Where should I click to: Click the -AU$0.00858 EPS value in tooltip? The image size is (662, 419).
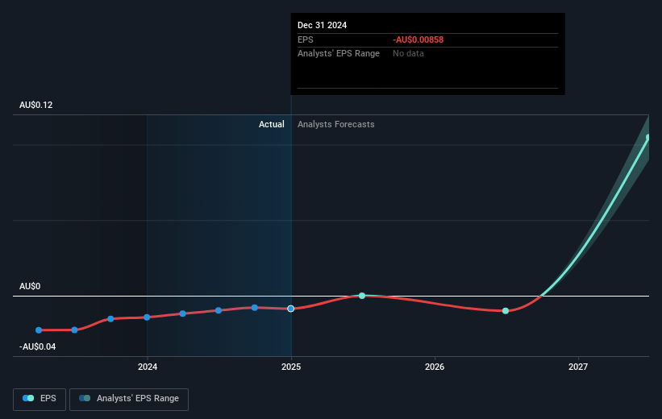pos(418,39)
